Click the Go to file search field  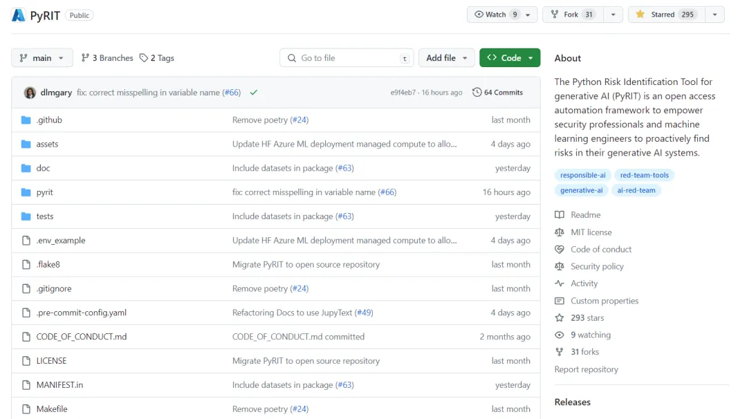[347, 58]
